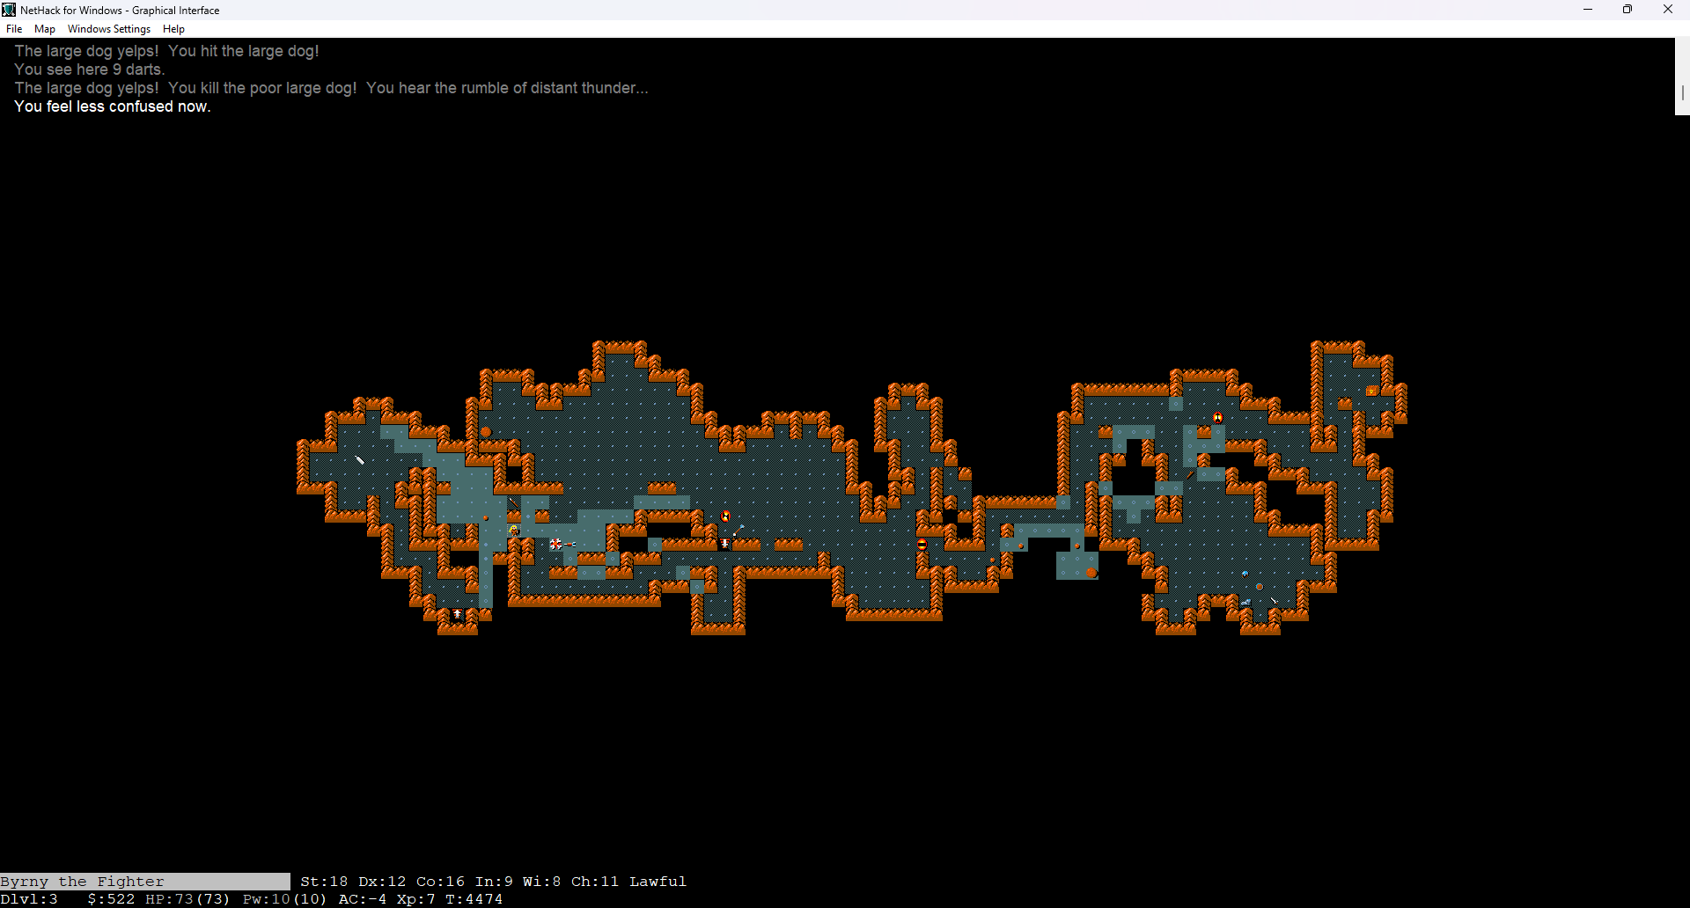This screenshot has height=908, width=1690.
Task: Click the staircase at the bottom-left dead end
Action: tap(458, 615)
